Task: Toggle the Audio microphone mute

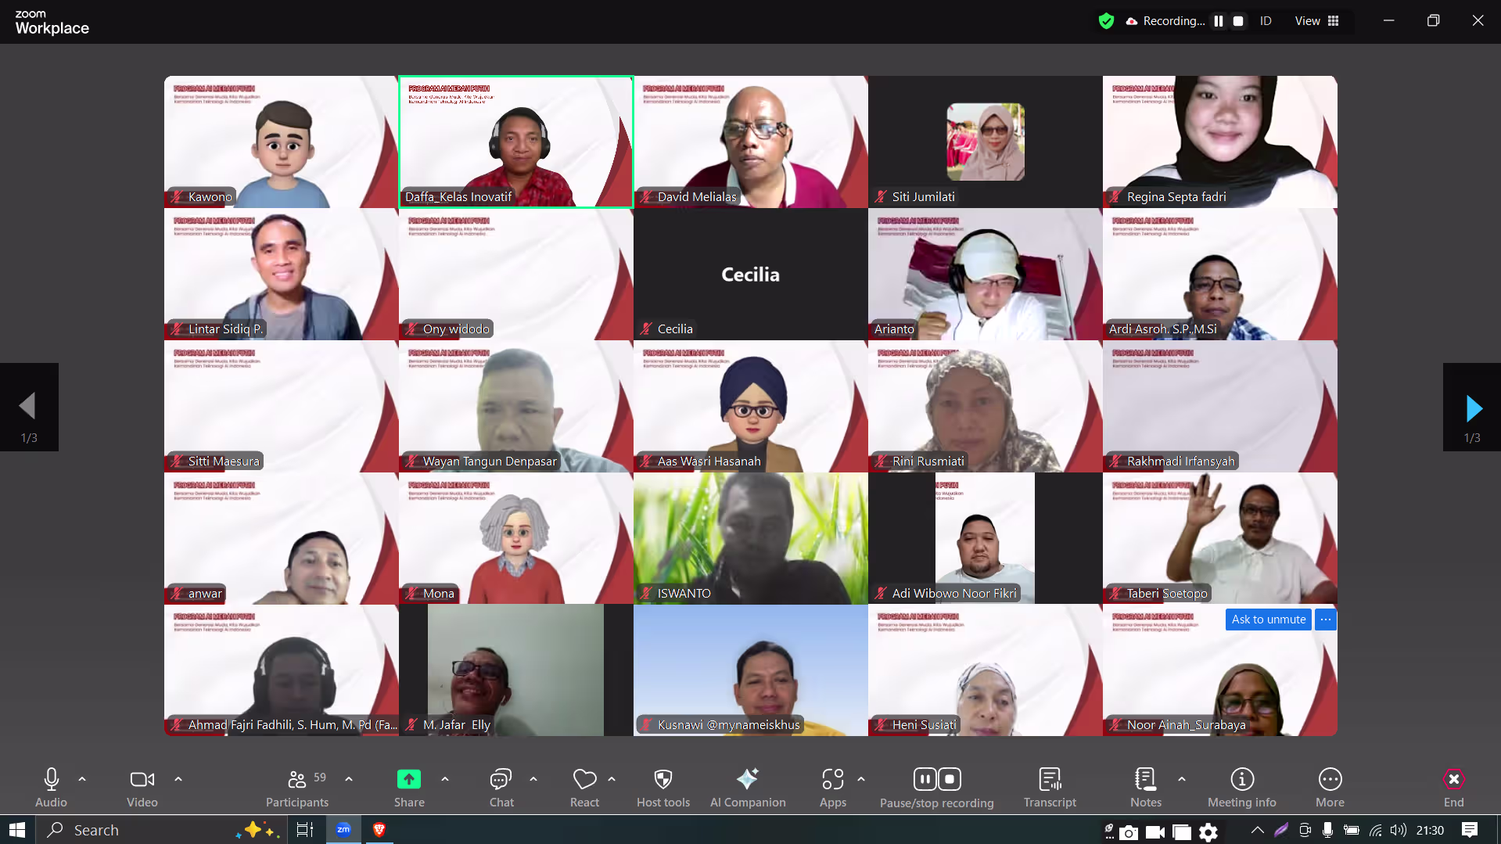Action: pyautogui.click(x=51, y=787)
